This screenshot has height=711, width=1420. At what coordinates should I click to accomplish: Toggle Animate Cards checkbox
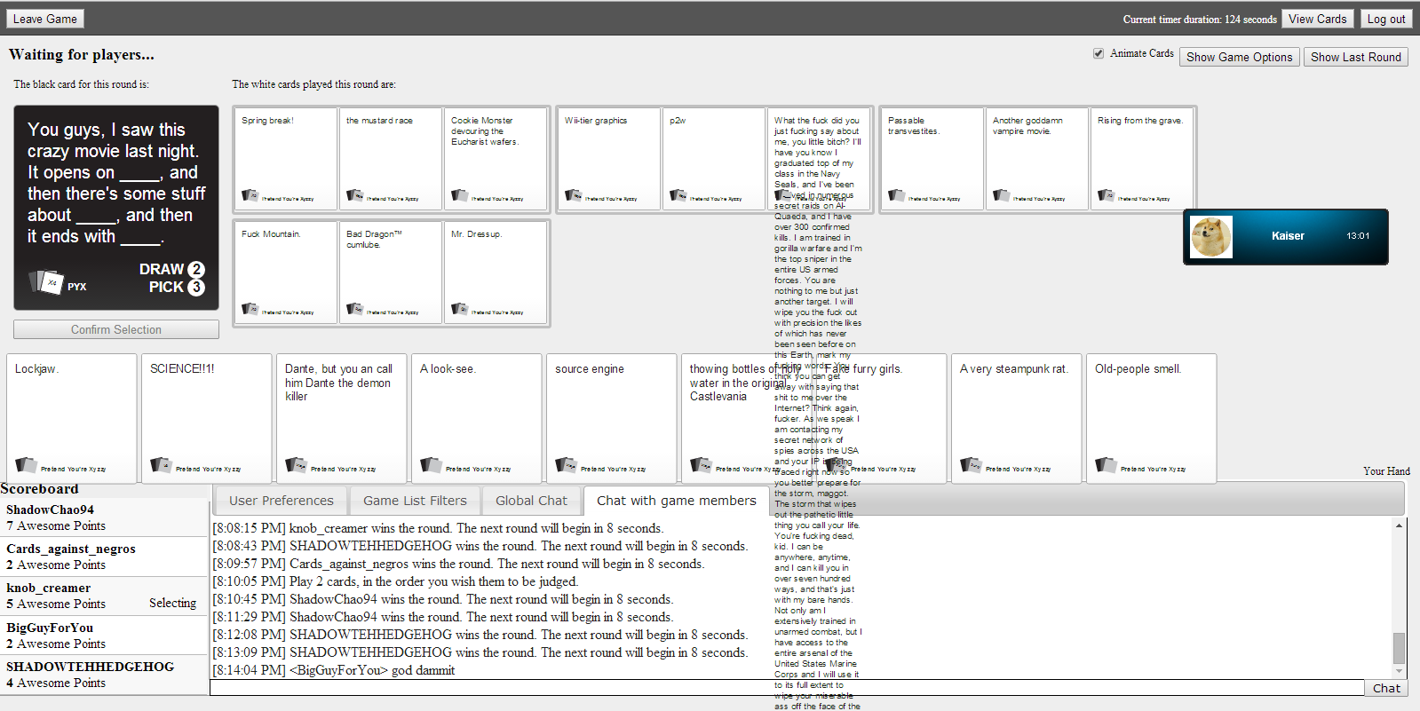[x=1099, y=53]
